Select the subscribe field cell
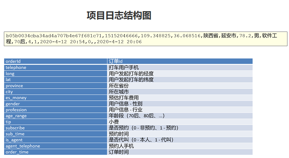 [55, 128]
